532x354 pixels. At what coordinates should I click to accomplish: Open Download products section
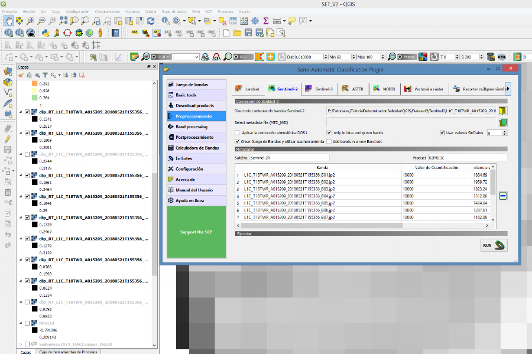tap(196, 105)
